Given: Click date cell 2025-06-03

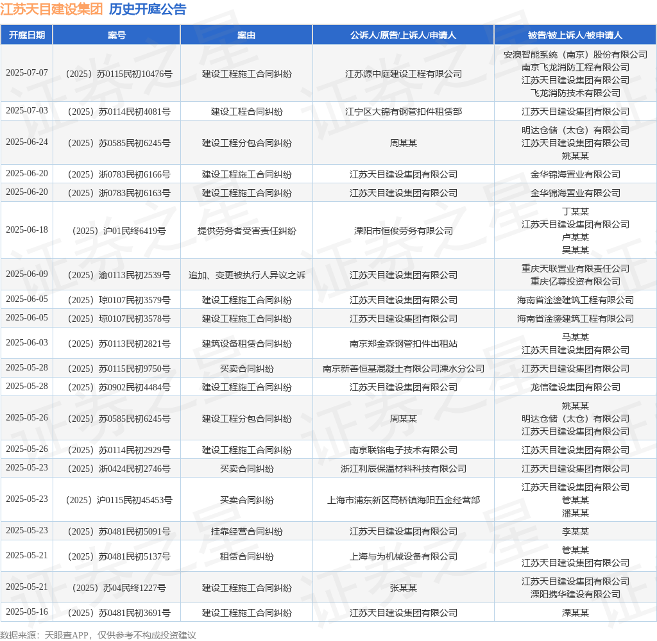Looking at the screenshot, I should tap(27, 342).
